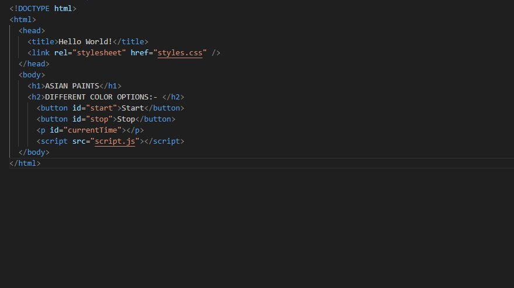Image resolution: width=514 pixels, height=288 pixels.
Task: Click the opening body tag
Action: tap(32, 75)
